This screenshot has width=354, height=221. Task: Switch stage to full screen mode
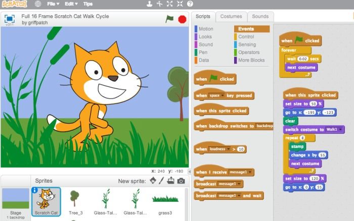tap(10, 19)
